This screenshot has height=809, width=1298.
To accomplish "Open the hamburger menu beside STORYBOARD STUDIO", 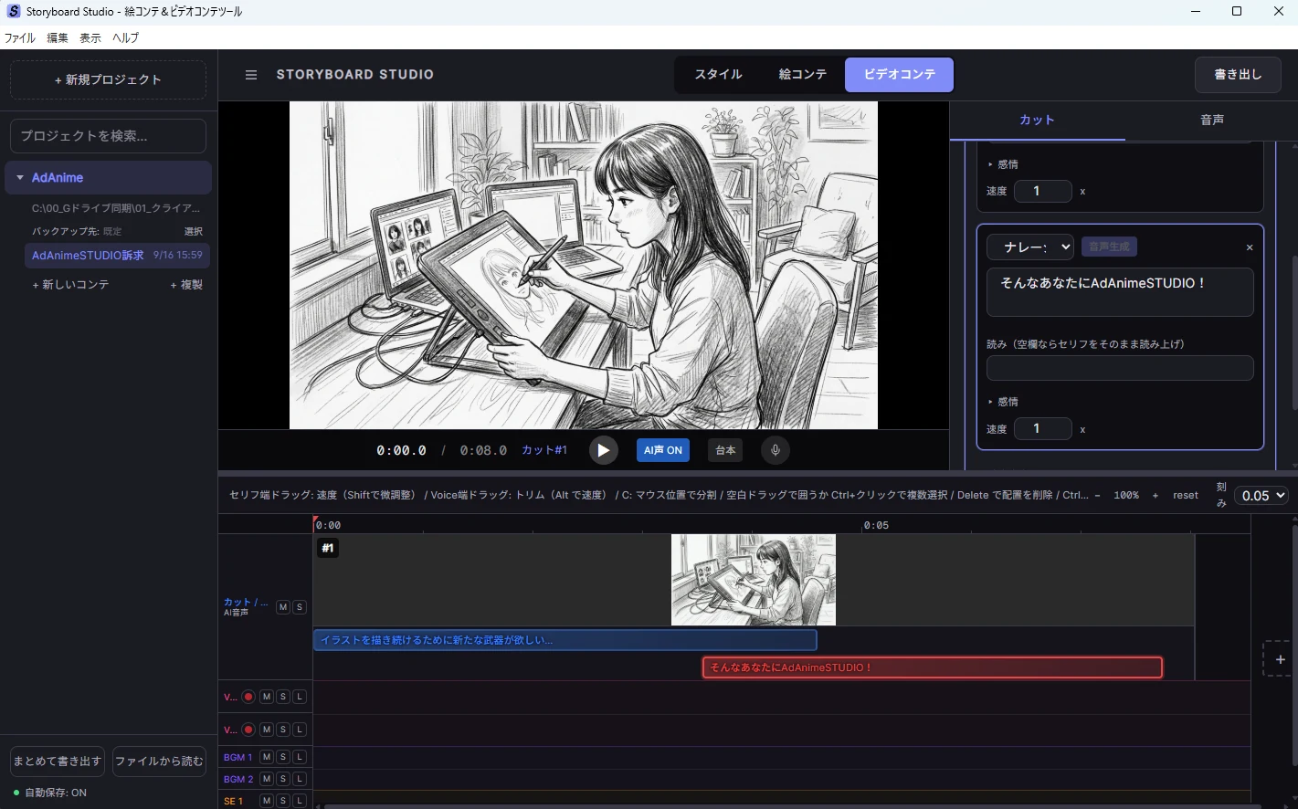I will [251, 75].
